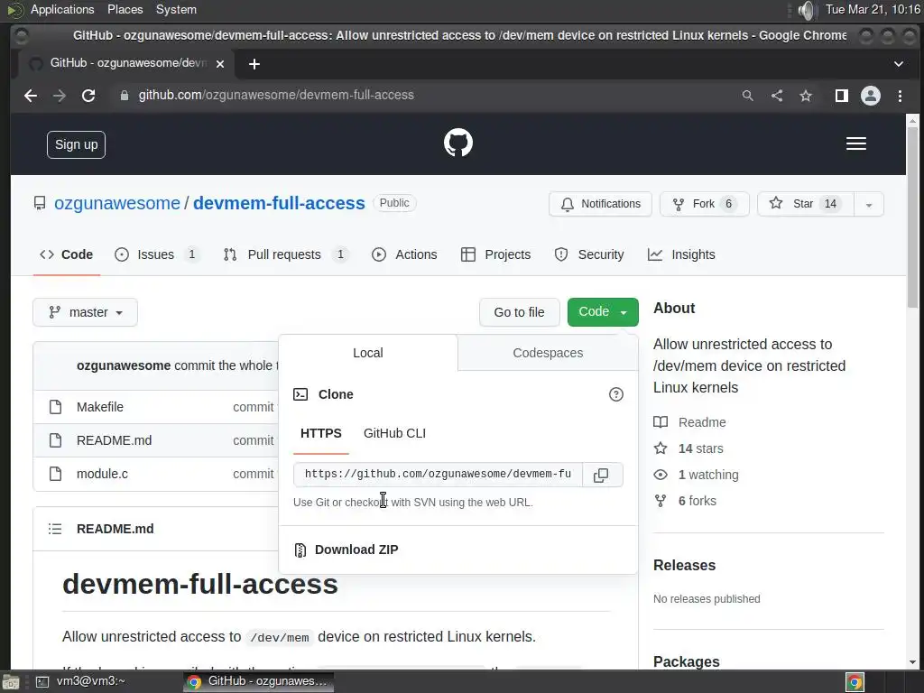Open the Makefile file

pyautogui.click(x=100, y=407)
